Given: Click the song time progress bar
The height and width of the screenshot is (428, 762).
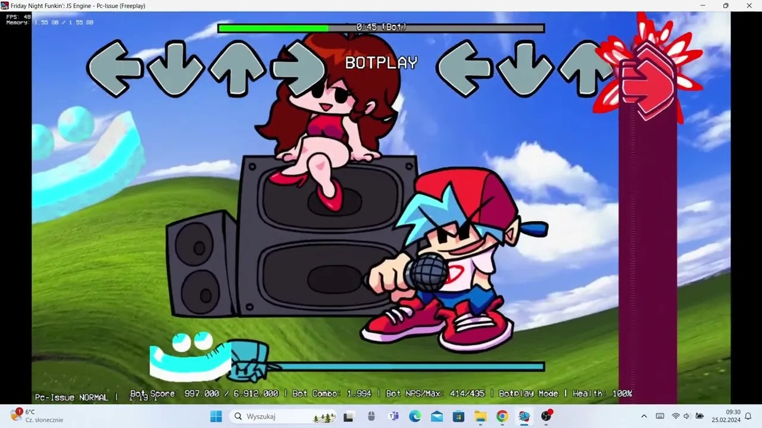Looking at the screenshot, I should (x=381, y=28).
